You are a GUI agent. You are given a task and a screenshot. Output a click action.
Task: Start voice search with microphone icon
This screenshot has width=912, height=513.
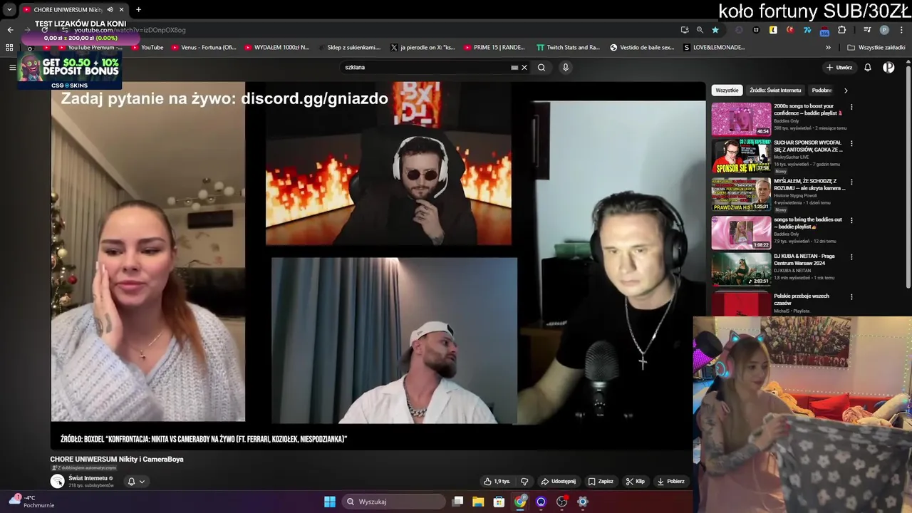point(566,68)
